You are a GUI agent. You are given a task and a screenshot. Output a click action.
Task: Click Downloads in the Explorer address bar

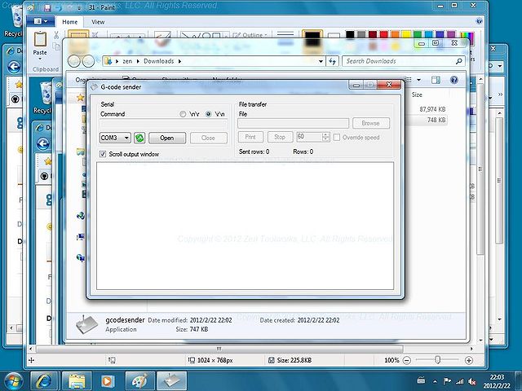[x=159, y=61]
